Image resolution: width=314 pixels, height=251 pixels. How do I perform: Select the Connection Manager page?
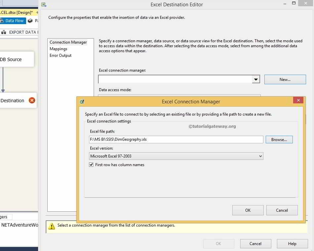click(x=68, y=42)
